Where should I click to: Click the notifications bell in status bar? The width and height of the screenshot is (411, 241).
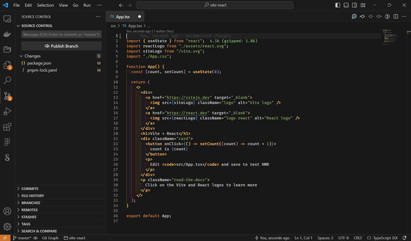[404, 238]
